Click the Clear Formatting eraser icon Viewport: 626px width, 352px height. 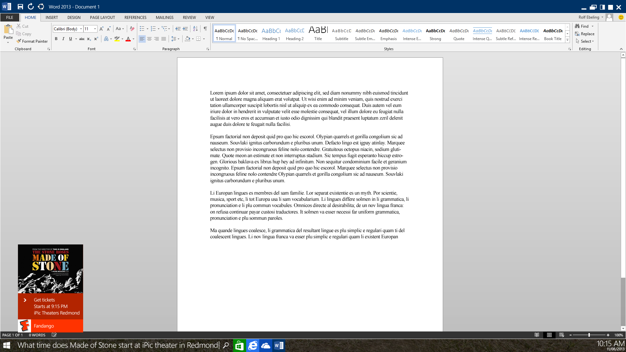coord(132,29)
